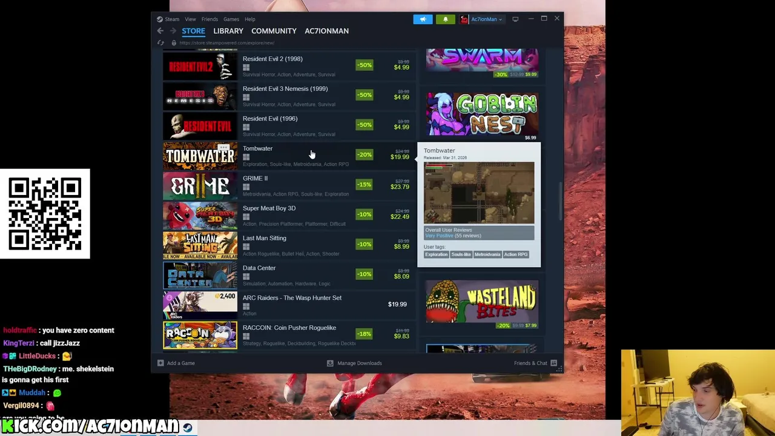This screenshot has width=775, height=436.
Task: Click the RACCOIN capsule thumbnail
Action: point(200,335)
